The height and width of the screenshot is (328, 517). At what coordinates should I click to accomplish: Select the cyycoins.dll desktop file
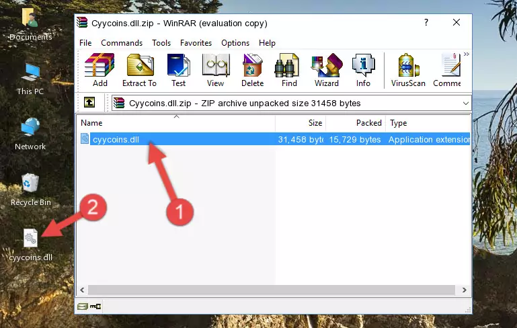pos(30,245)
